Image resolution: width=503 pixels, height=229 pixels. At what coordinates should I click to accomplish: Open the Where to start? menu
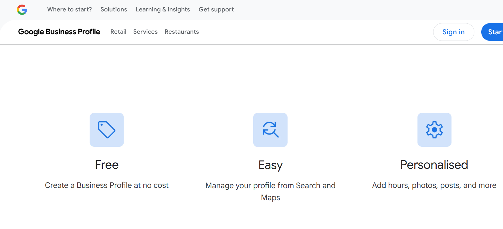pyautogui.click(x=70, y=9)
